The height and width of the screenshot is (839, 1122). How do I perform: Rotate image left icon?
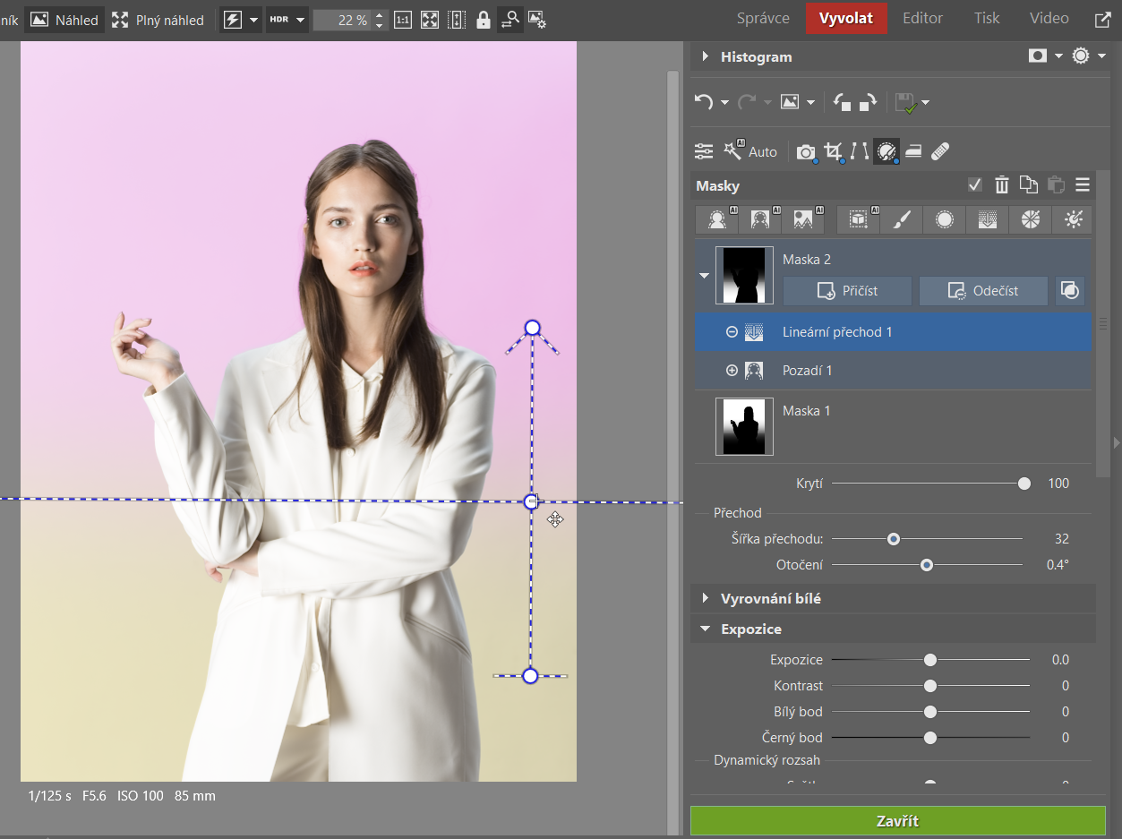click(x=842, y=103)
